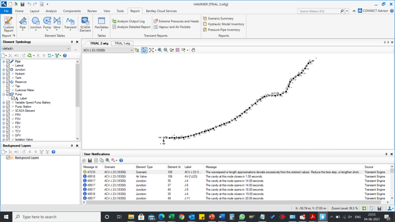Image resolution: width=395 pixels, height=222 pixels.
Task: Toggle the Pump Label checkbox
Action: 13,98
